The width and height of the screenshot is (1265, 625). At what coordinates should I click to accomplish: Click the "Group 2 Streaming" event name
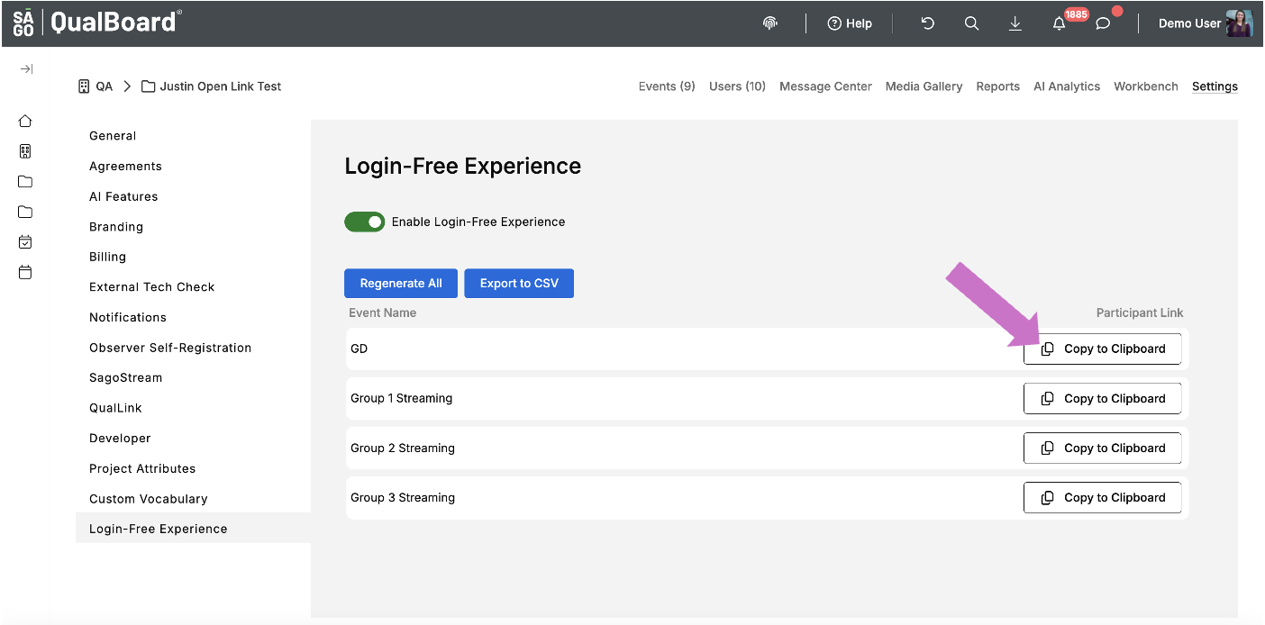pos(403,448)
